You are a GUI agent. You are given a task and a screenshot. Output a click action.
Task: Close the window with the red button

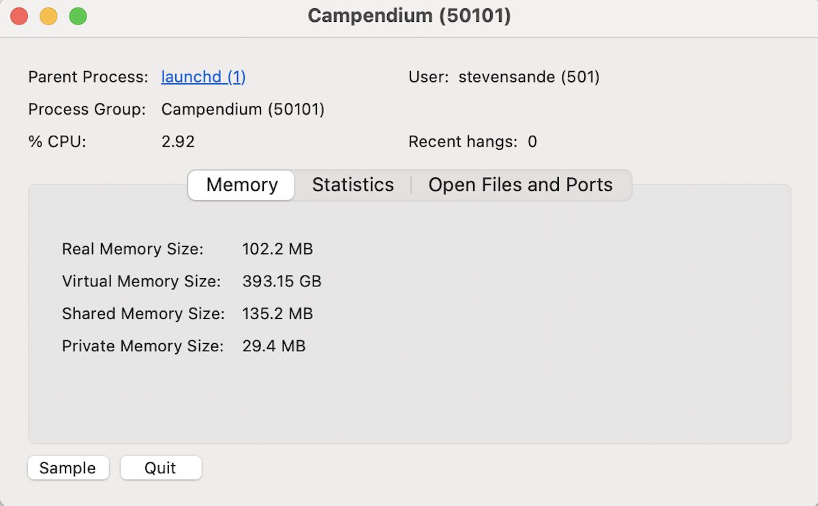[19, 16]
